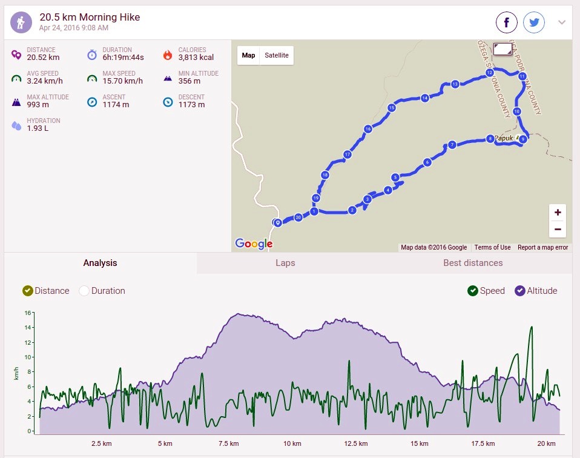Viewport: 580px width, 458px height.
Task: Click kilometer marker 15 on the route
Action: (392, 108)
